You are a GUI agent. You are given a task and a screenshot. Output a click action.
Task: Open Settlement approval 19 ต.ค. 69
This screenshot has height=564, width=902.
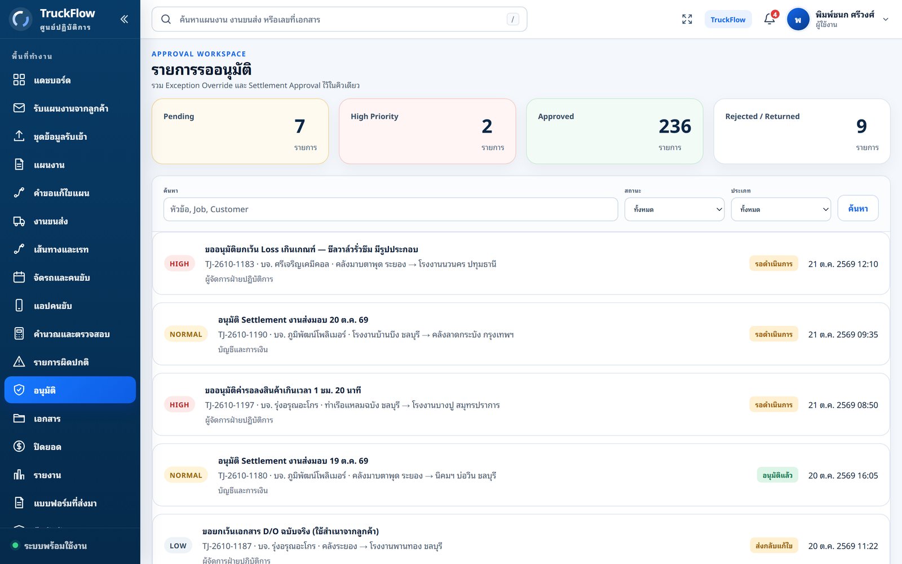[521, 475]
